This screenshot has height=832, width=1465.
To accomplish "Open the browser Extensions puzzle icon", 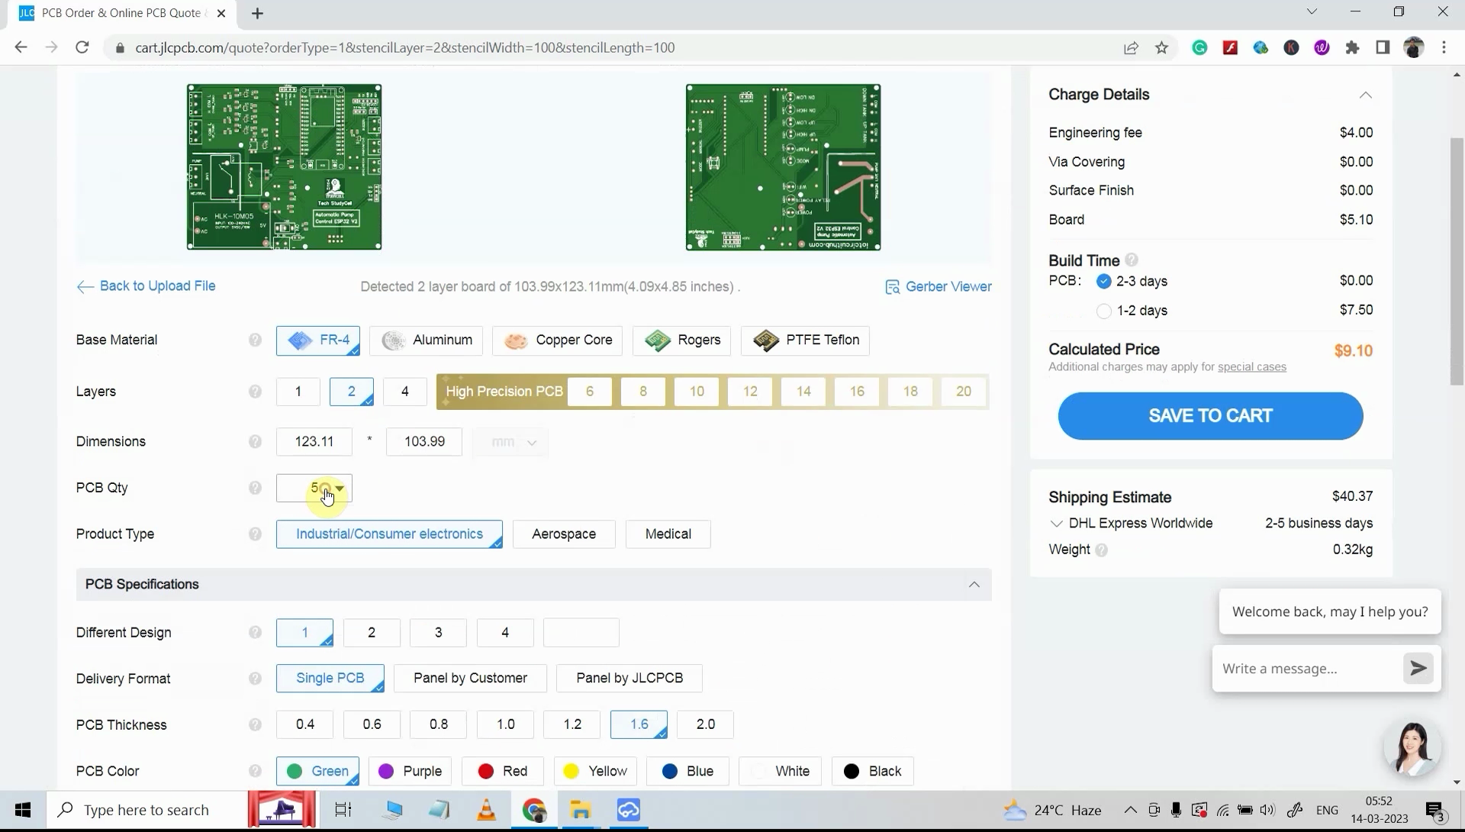I will click(x=1352, y=48).
